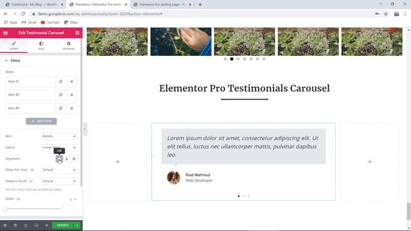The width and height of the screenshot is (411, 231).
Task: Click the Add Item button
Action: (x=41, y=121)
